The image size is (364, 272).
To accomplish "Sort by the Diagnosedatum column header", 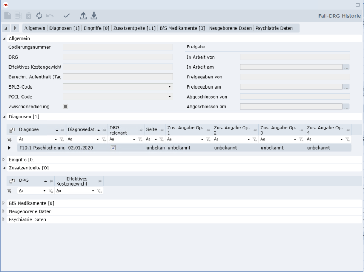I will pyautogui.click(x=81, y=129).
